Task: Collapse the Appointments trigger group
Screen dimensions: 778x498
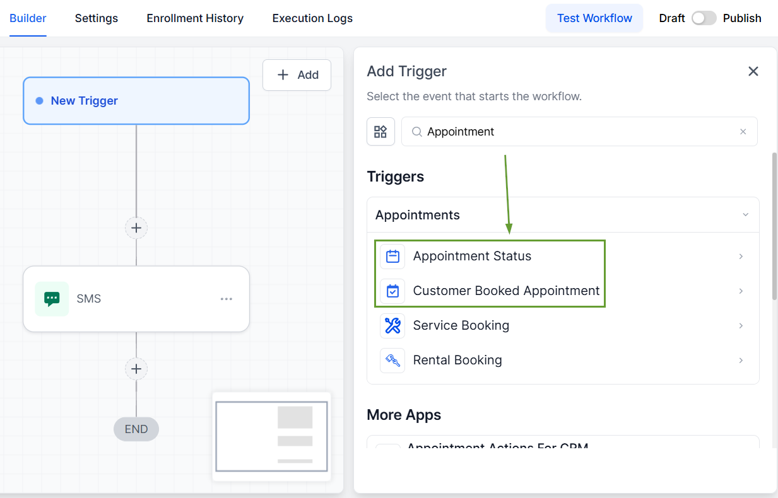Action: (x=745, y=215)
